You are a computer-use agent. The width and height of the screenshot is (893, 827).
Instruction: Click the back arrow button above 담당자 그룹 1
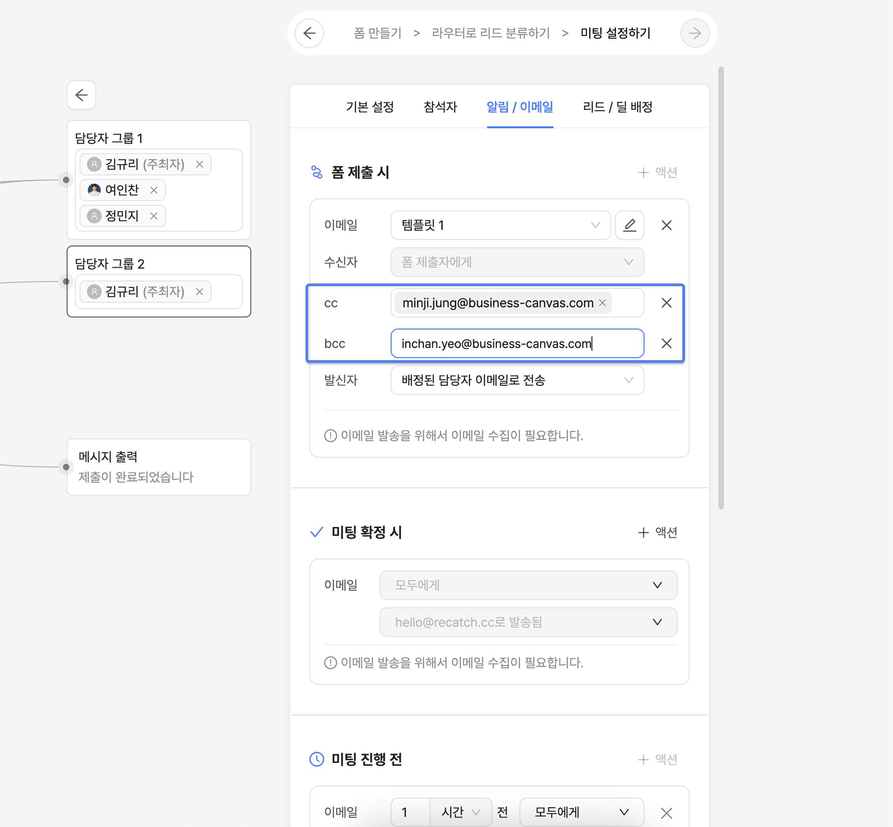click(x=81, y=95)
